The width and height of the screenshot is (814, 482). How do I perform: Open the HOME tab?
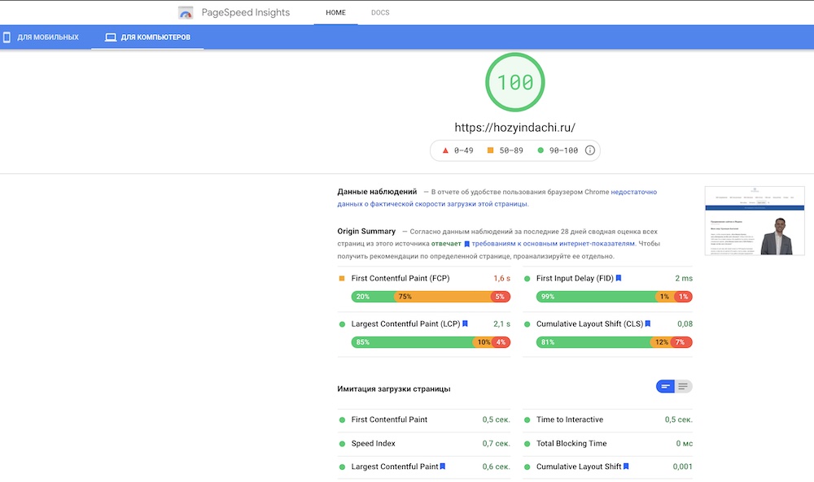(x=335, y=12)
